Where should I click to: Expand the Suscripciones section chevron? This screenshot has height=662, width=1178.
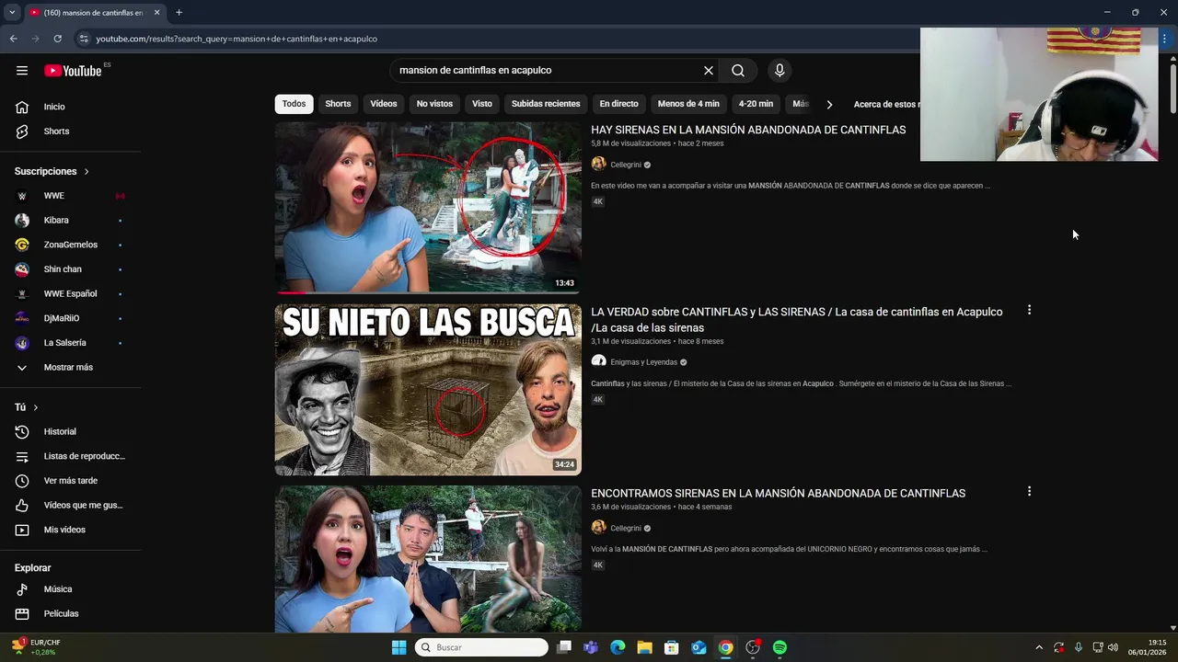[87, 172]
